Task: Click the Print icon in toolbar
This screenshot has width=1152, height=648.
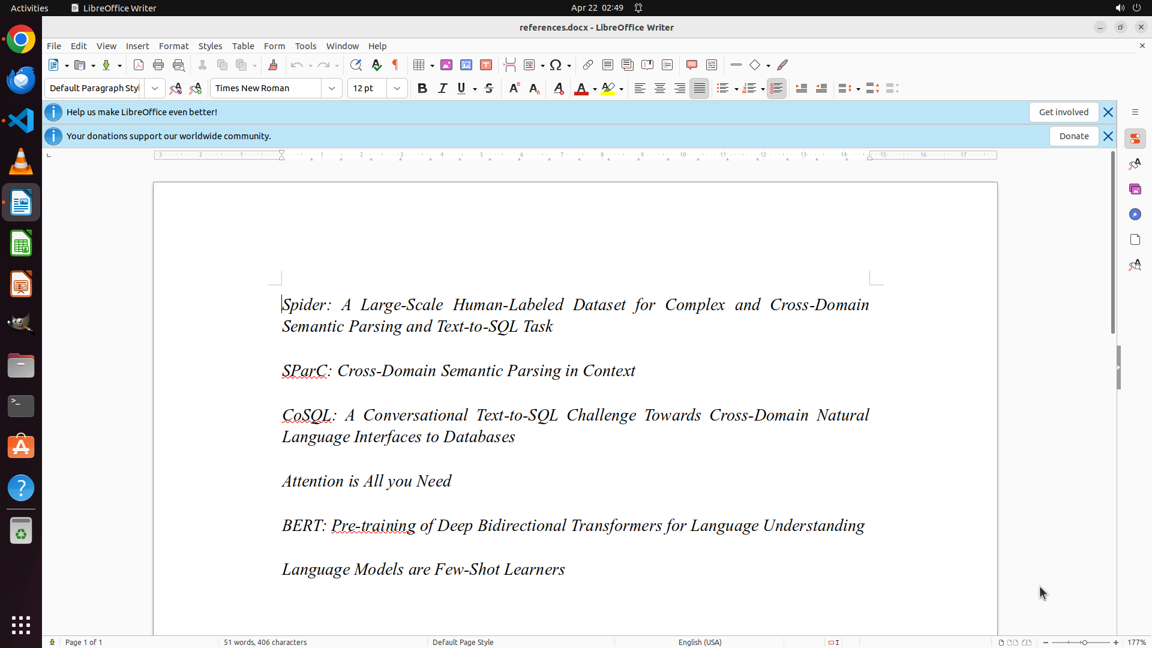Action: (158, 65)
